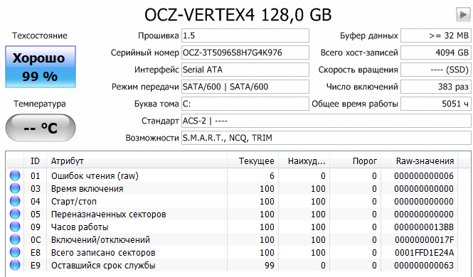Open the Хорошо 99 % health status button
Viewport: 473px width, 277px height.
(x=41, y=67)
